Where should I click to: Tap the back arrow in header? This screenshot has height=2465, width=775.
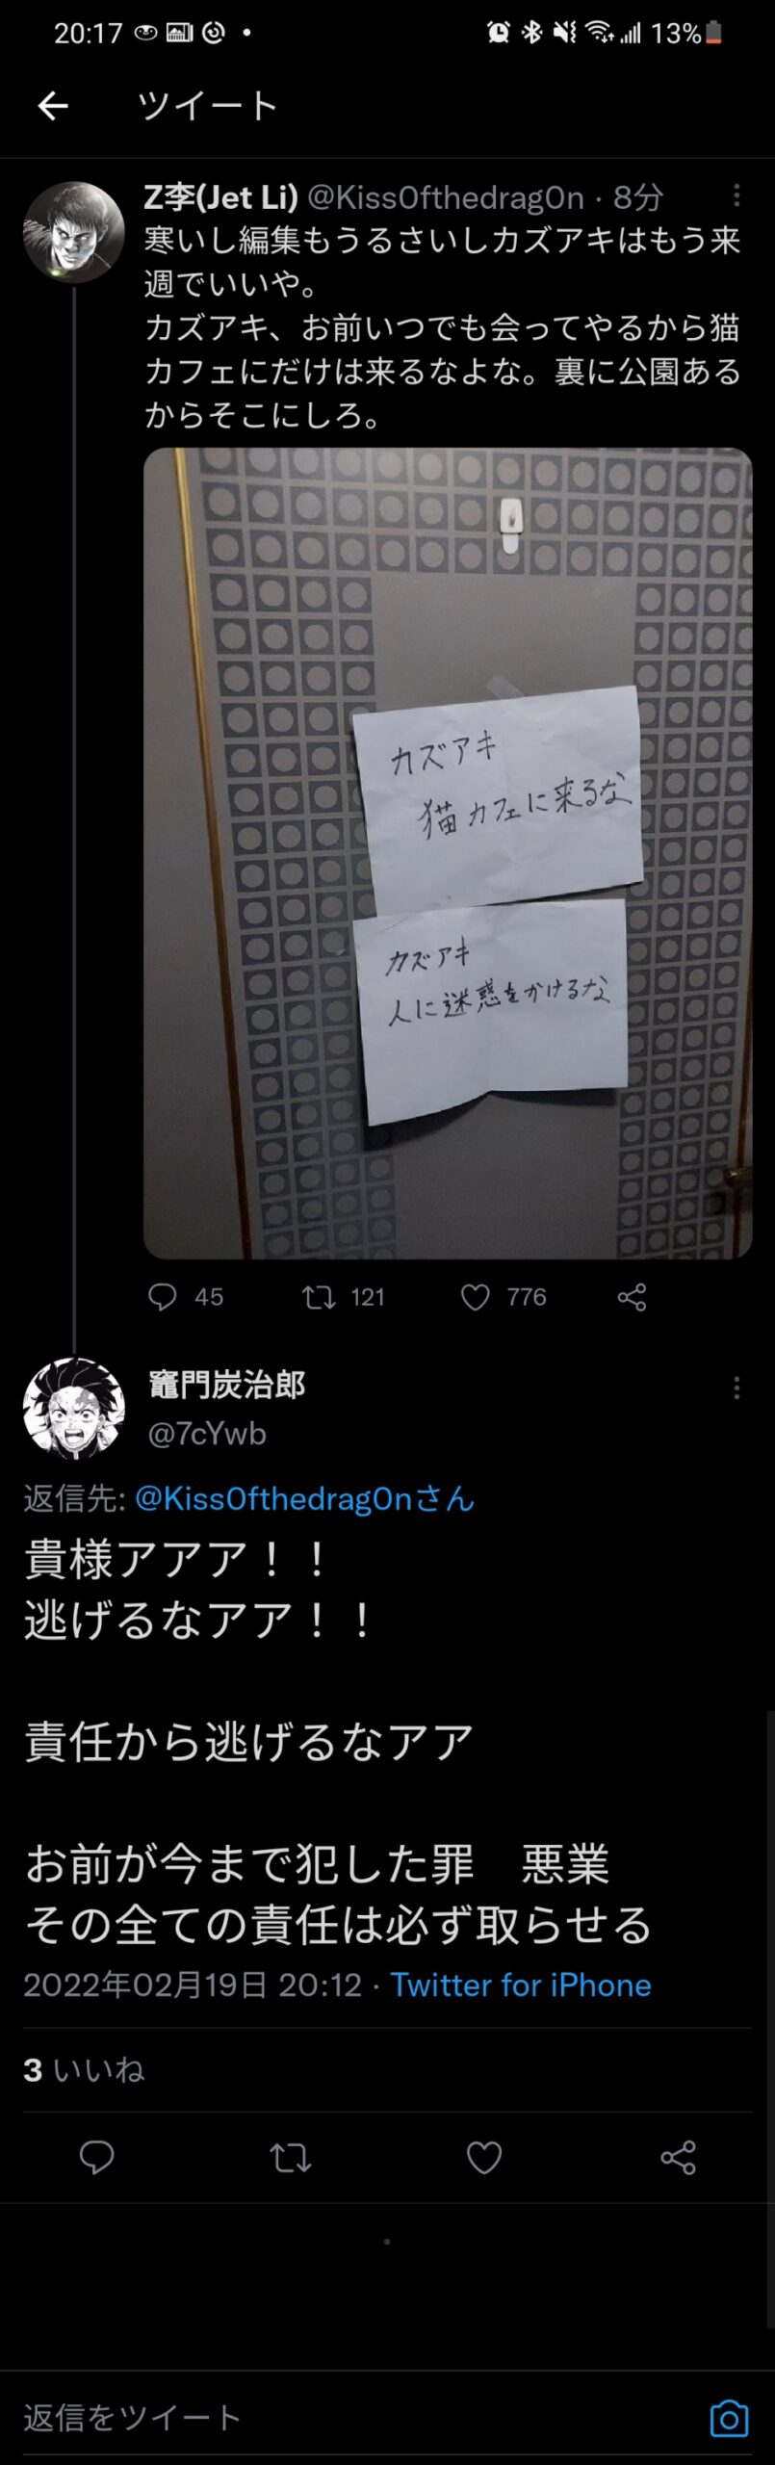(x=53, y=106)
